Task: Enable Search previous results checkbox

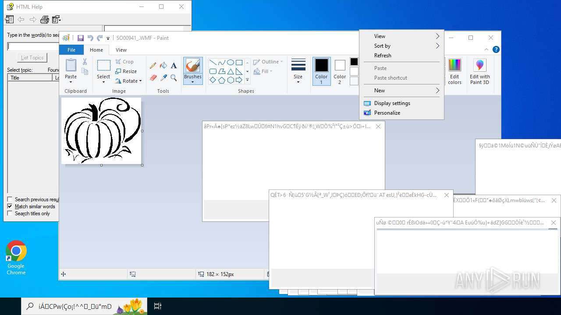Action: coord(10,199)
